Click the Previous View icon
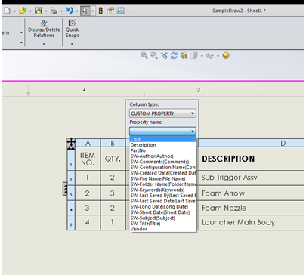306x275 pixels. pos(164,55)
